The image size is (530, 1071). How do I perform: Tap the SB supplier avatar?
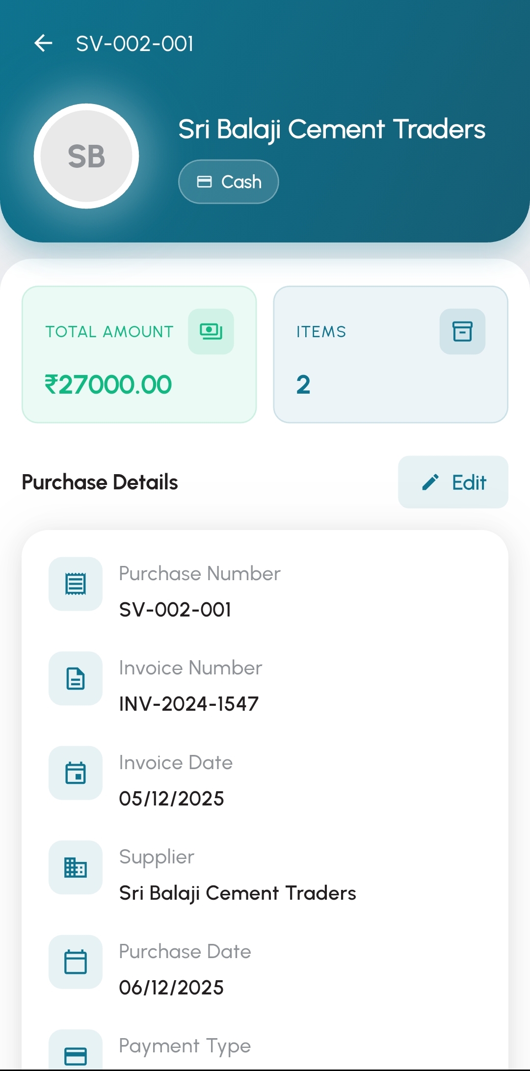pos(86,156)
